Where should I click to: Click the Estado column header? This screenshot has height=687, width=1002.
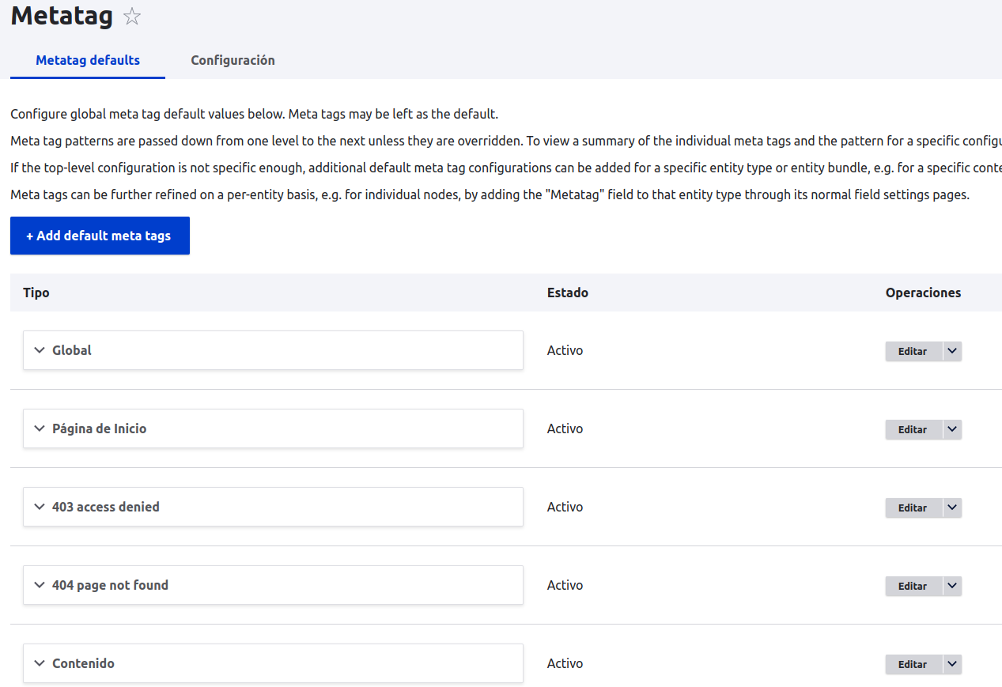(568, 293)
